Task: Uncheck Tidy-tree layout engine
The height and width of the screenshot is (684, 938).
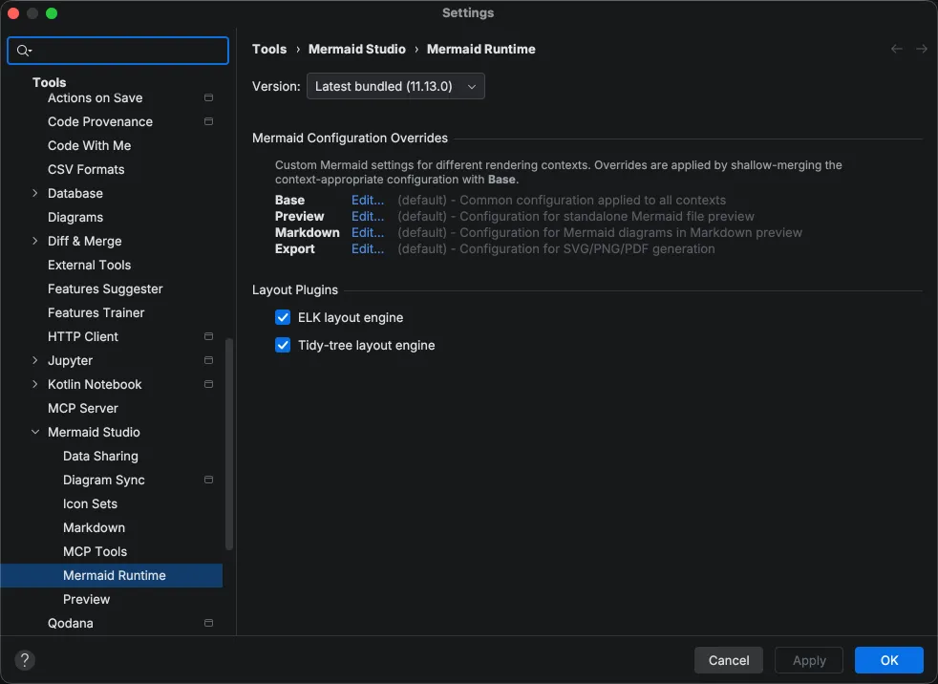Action: pyautogui.click(x=283, y=345)
